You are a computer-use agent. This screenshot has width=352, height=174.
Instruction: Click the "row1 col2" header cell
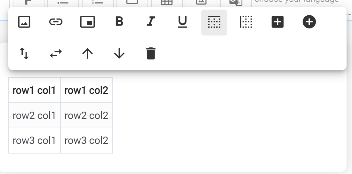click(86, 91)
